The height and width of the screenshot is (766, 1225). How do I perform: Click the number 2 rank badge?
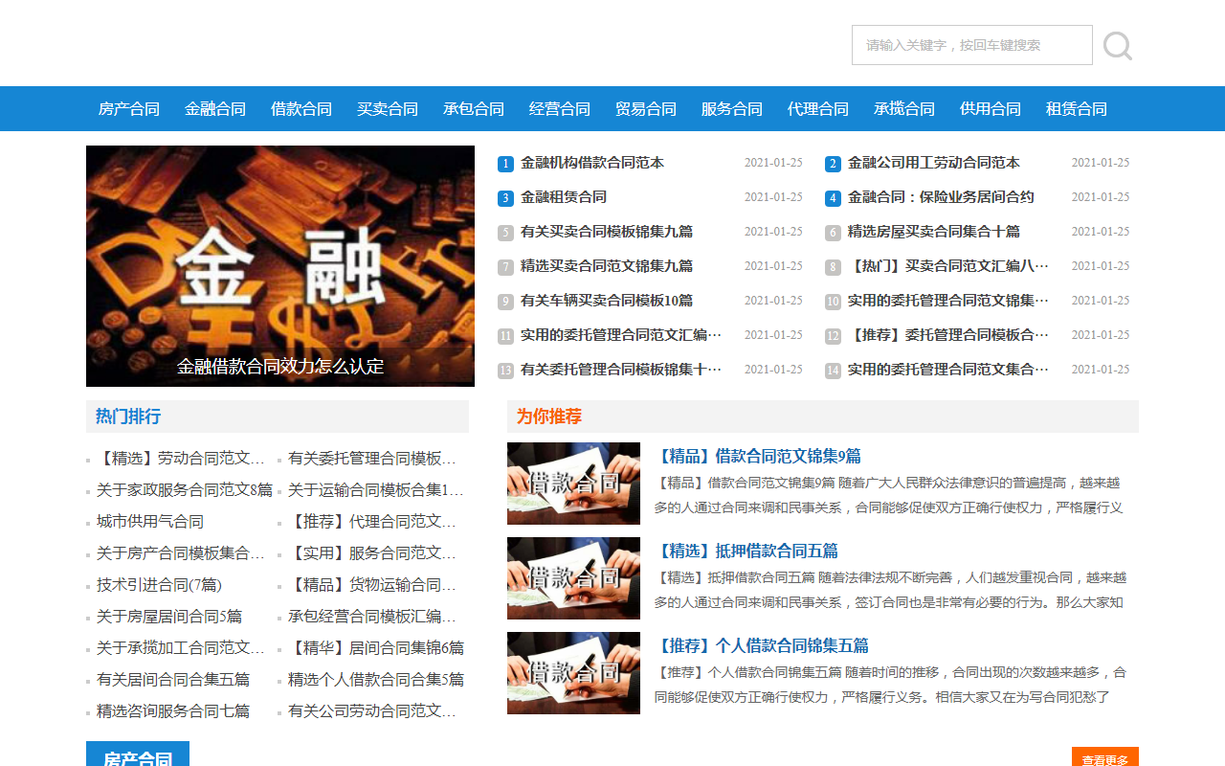tap(833, 164)
